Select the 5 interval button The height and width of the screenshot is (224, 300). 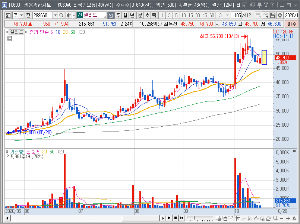pos(176,15)
